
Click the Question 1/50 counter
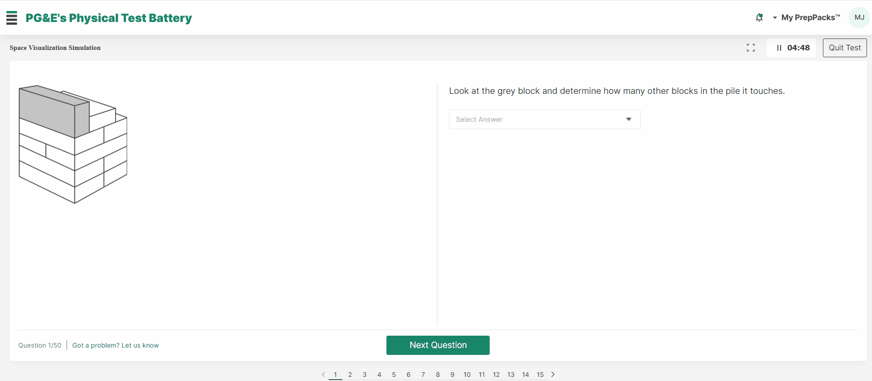(40, 345)
